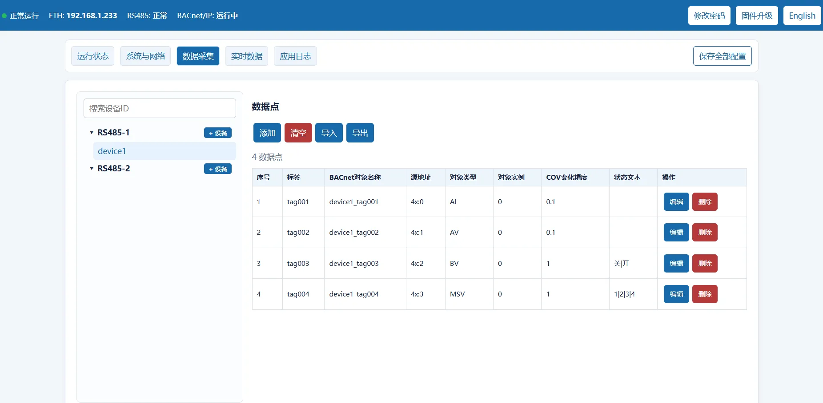Add a device under RS485-2
This screenshot has height=403, width=823.
coord(218,169)
